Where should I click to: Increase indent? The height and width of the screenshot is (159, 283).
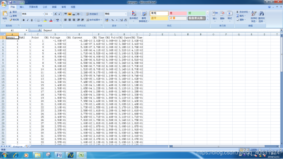click(82, 20)
